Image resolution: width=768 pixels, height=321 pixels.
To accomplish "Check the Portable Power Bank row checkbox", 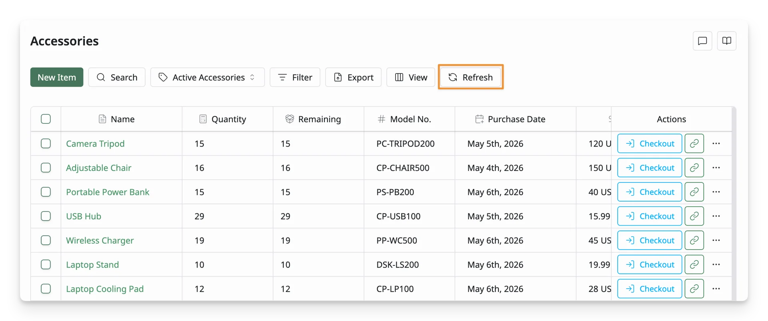I will pyautogui.click(x=46, y=192).
